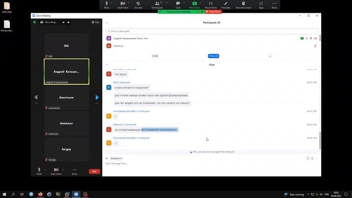
Task: Open the View menu in meeting window
Action: click(x=96, y=22)
